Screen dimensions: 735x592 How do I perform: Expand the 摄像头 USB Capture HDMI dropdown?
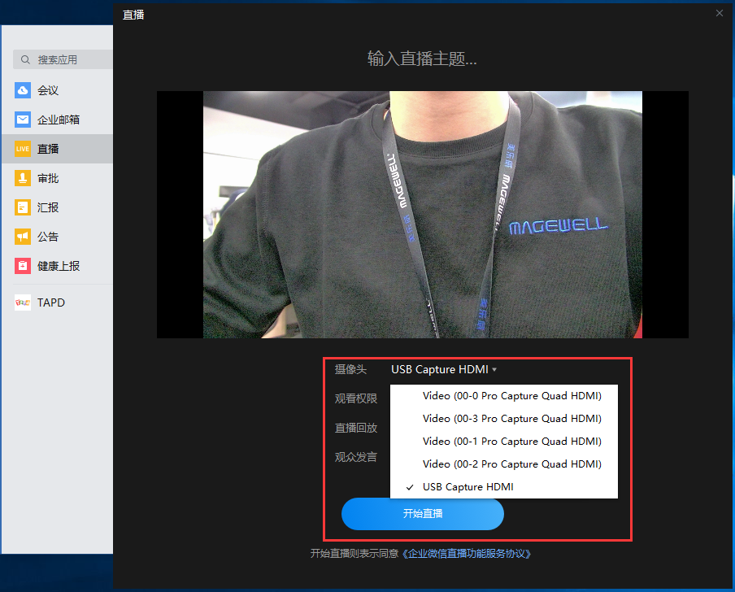tap(443, 369)
